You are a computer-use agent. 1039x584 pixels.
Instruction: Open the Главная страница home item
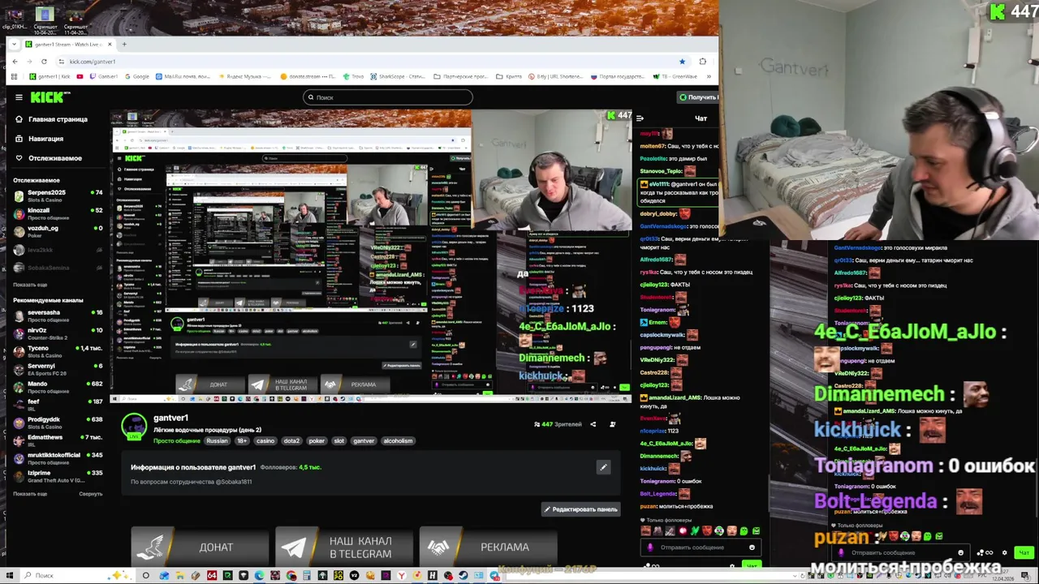51,119
